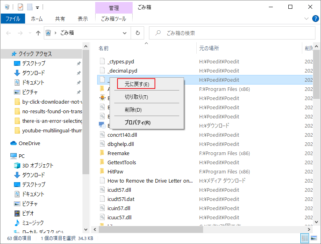Viewport: 321px width, 244px height.
Task: Click file list vertical scroll down arrow
Action: pos(316,222)
